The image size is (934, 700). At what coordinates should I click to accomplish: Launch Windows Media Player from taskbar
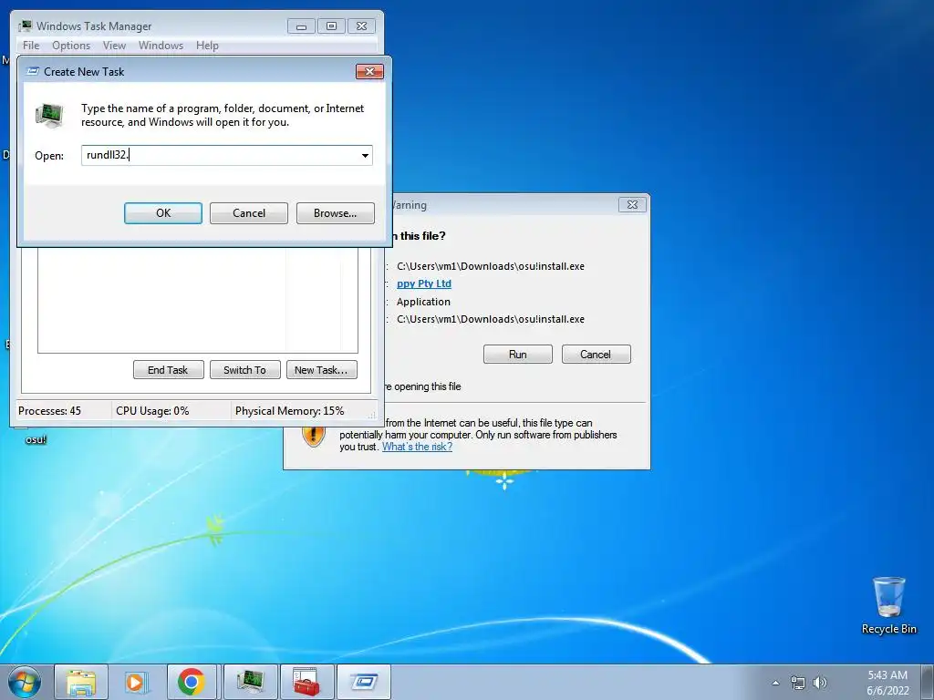click(x=136, y=682)
